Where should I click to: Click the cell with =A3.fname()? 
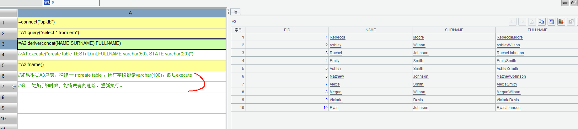[121, 65]
